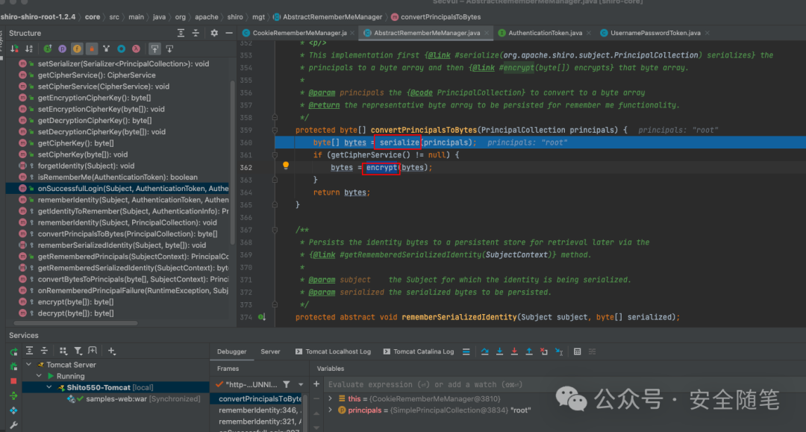The image size is (806, 432).
Task: Collapse all nodes in Services tree
Action: pyautogui.click(x=44, y=351)
